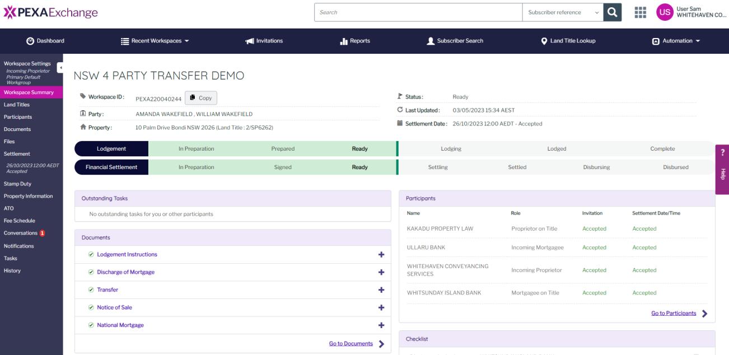Open Conversations in the sidebar

[21, 233]
